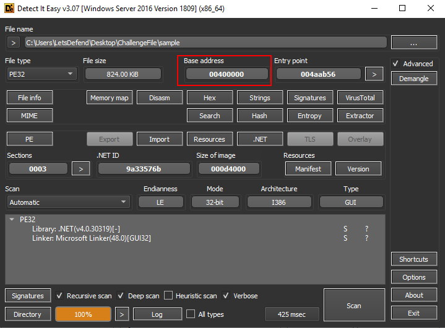445x328 pixels.
Task: Disable the Advanced checkbox
Action: [395, 64]
